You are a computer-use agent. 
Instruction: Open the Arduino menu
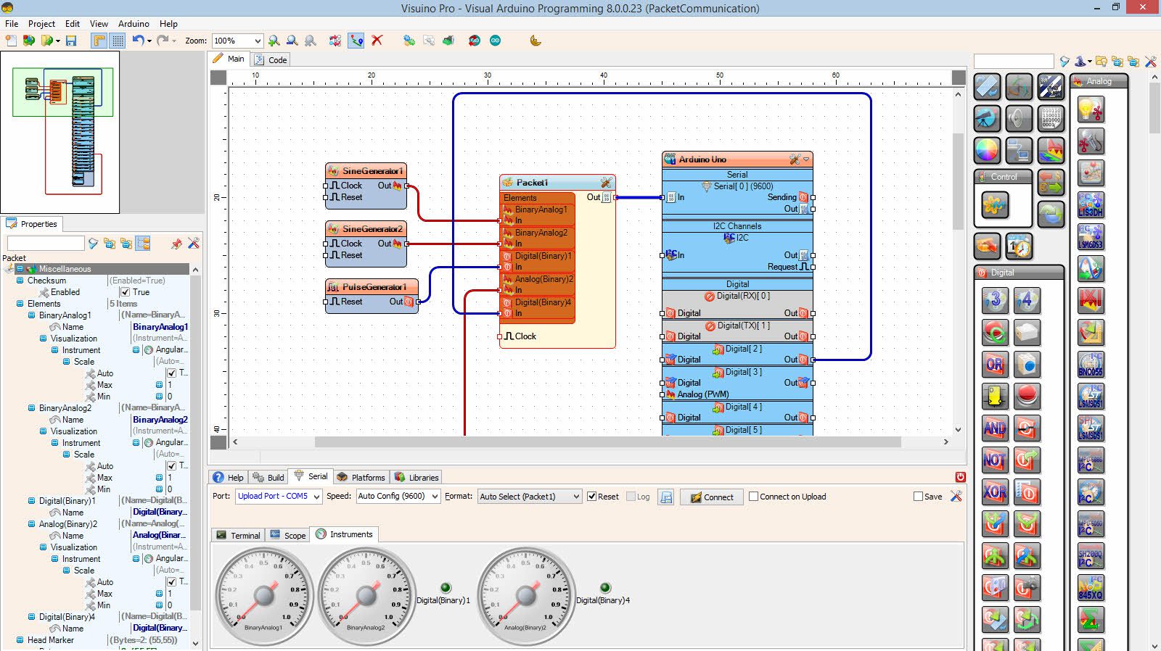pos(134,24)
